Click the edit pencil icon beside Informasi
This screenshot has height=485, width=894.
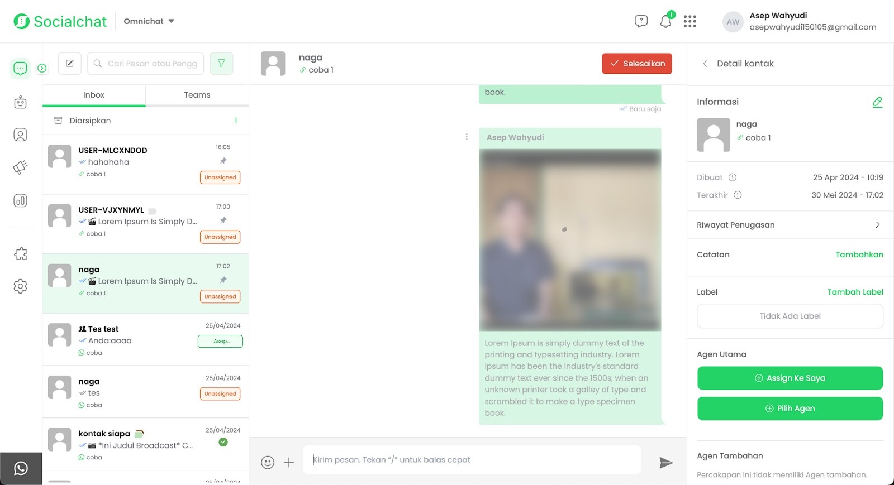877,102
